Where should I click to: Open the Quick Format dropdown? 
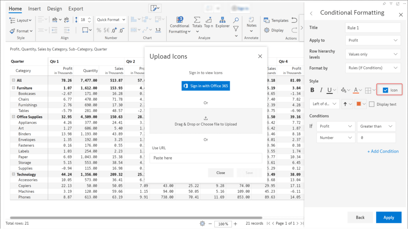(x=111, y=20)
